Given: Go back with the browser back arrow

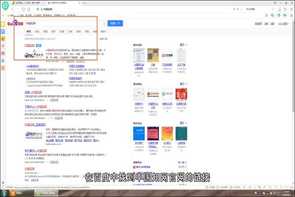Looking at the screenshot, I should (13, 9).
